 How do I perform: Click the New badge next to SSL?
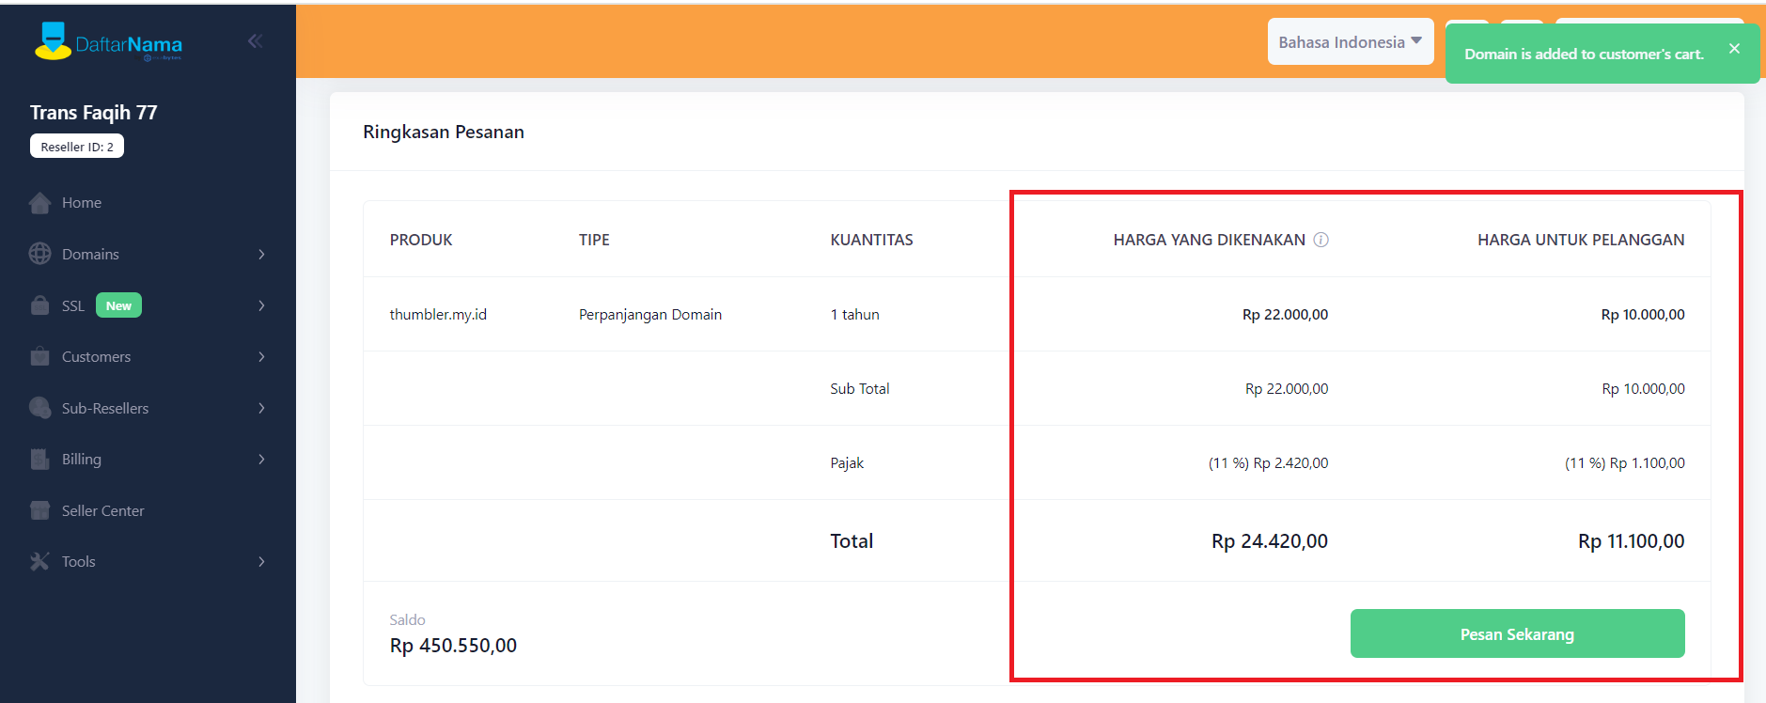pyautogui.click(x=118, y=305)
